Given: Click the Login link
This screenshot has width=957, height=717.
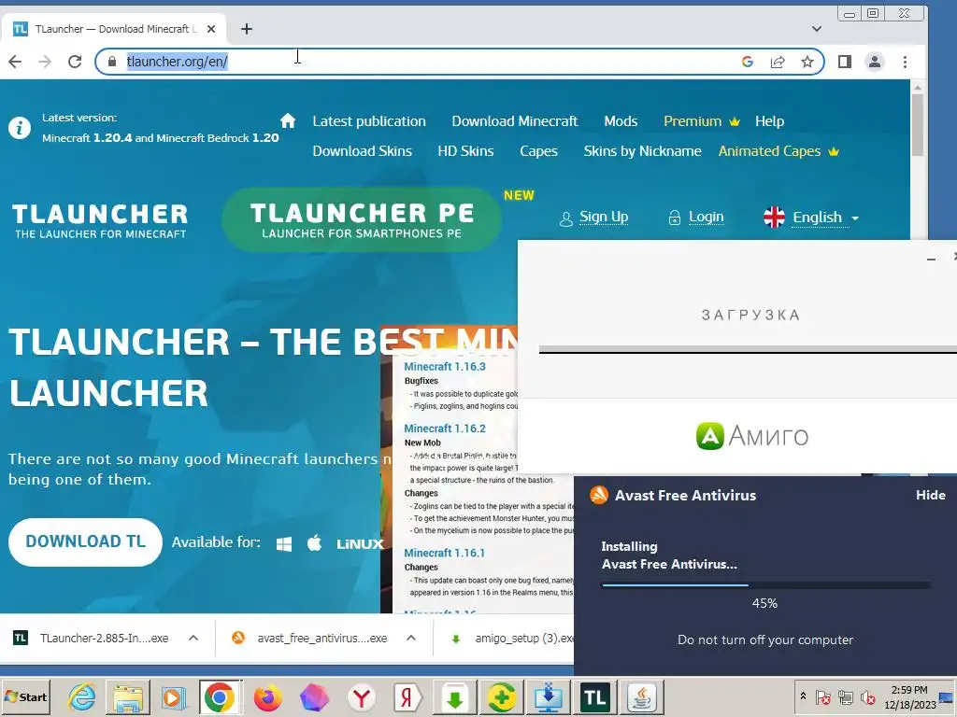Looking at the screenshot, I should coord(695,217).
